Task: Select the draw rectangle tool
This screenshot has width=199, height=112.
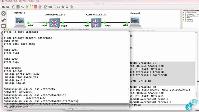Action: (54, 7)
